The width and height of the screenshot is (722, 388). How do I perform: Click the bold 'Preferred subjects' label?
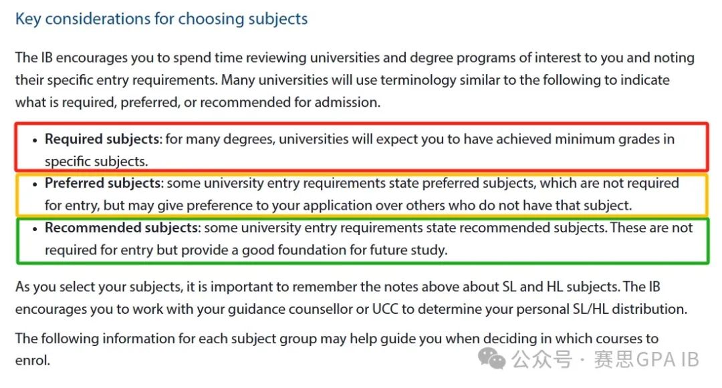[103, 183]
